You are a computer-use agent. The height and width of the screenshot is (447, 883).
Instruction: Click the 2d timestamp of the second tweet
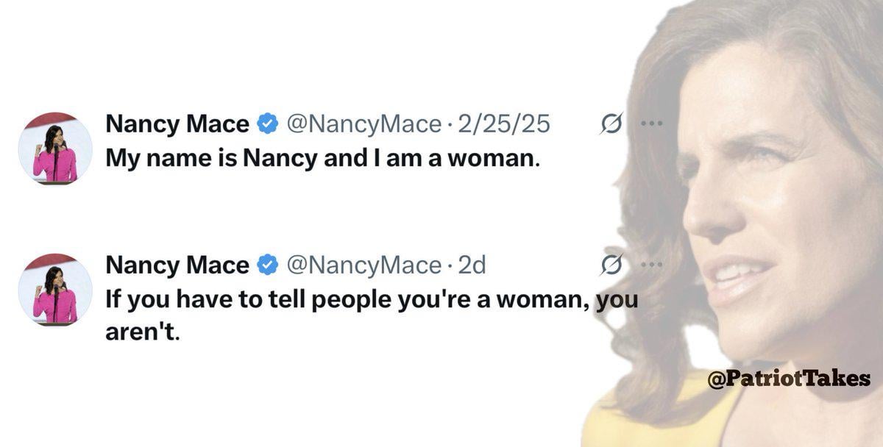point(472,265)
